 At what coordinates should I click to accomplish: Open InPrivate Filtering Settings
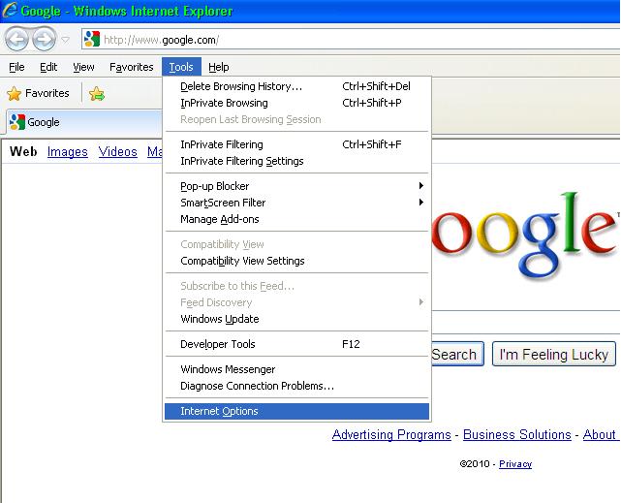[296, 161]
